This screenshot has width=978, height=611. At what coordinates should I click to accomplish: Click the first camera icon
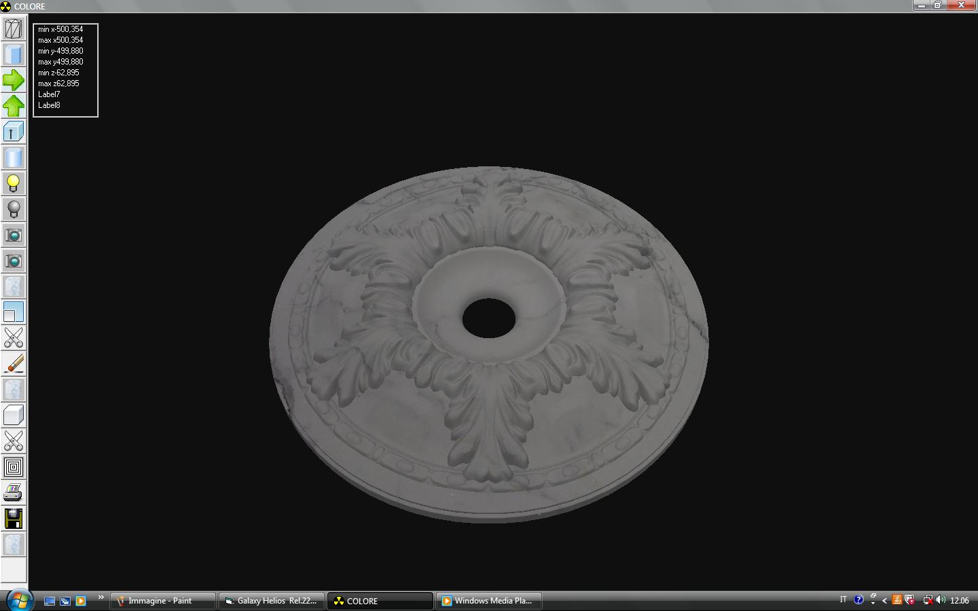pos(14,235)
